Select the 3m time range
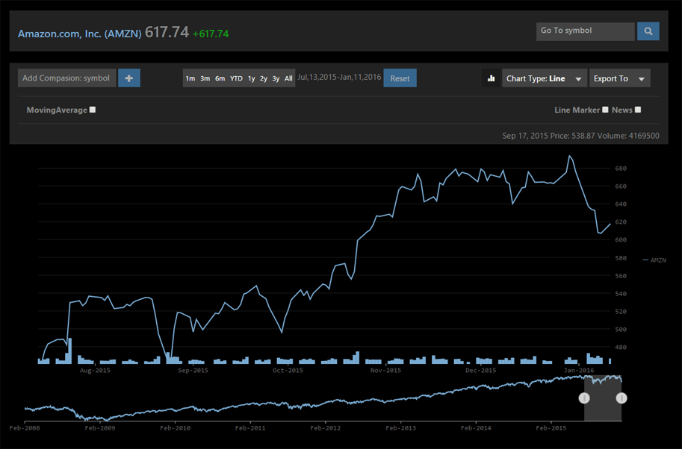The height and width of the screenshot is (449, 682). tap(205, 78)
